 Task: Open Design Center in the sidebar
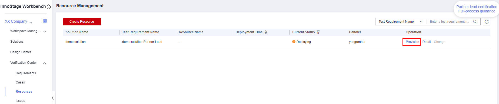pos(21,52)
